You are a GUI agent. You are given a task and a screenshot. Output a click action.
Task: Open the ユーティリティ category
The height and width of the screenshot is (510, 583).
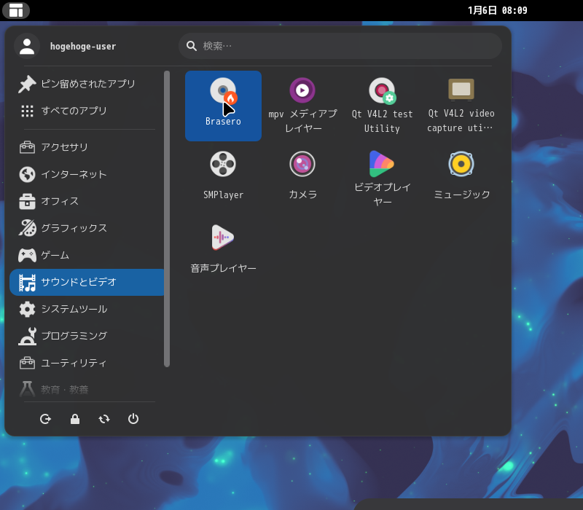point(87,363)
